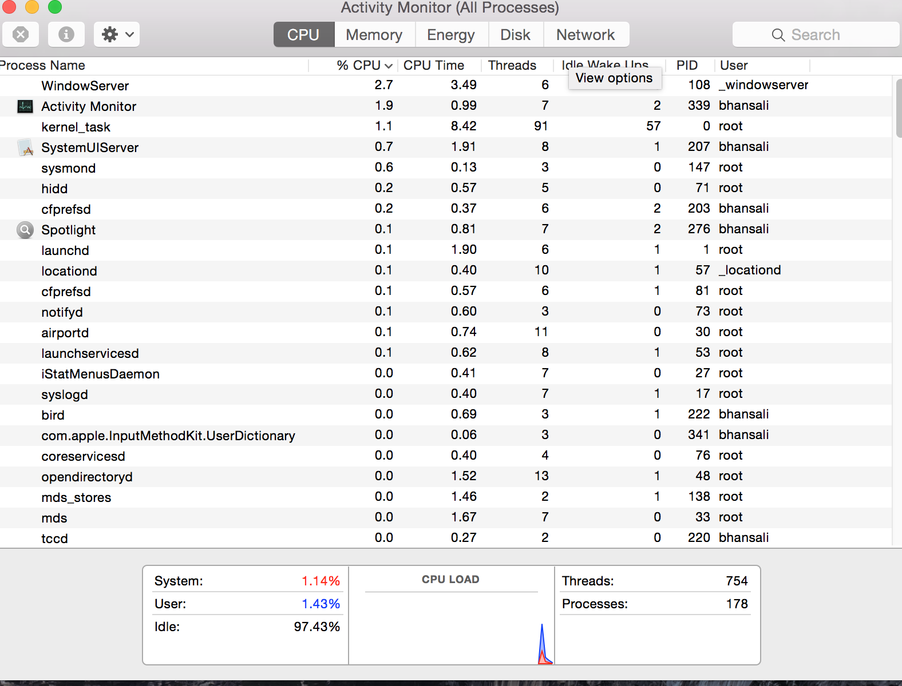
Task: Select the coreservicesd process
Action: (446, 456)
